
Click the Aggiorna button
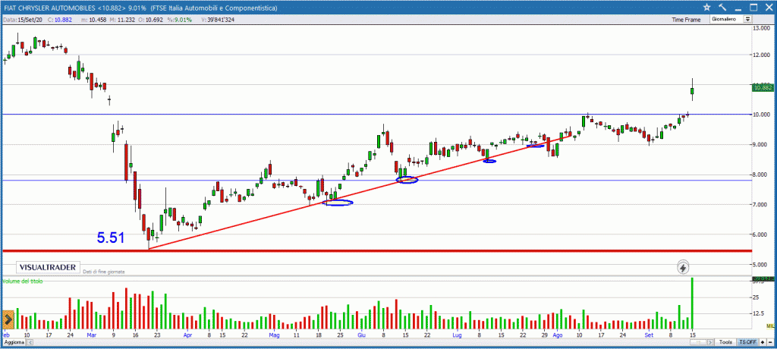pos(14,343)
